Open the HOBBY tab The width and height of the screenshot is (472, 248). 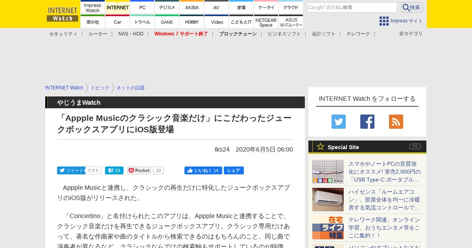[x=192, y=22]
